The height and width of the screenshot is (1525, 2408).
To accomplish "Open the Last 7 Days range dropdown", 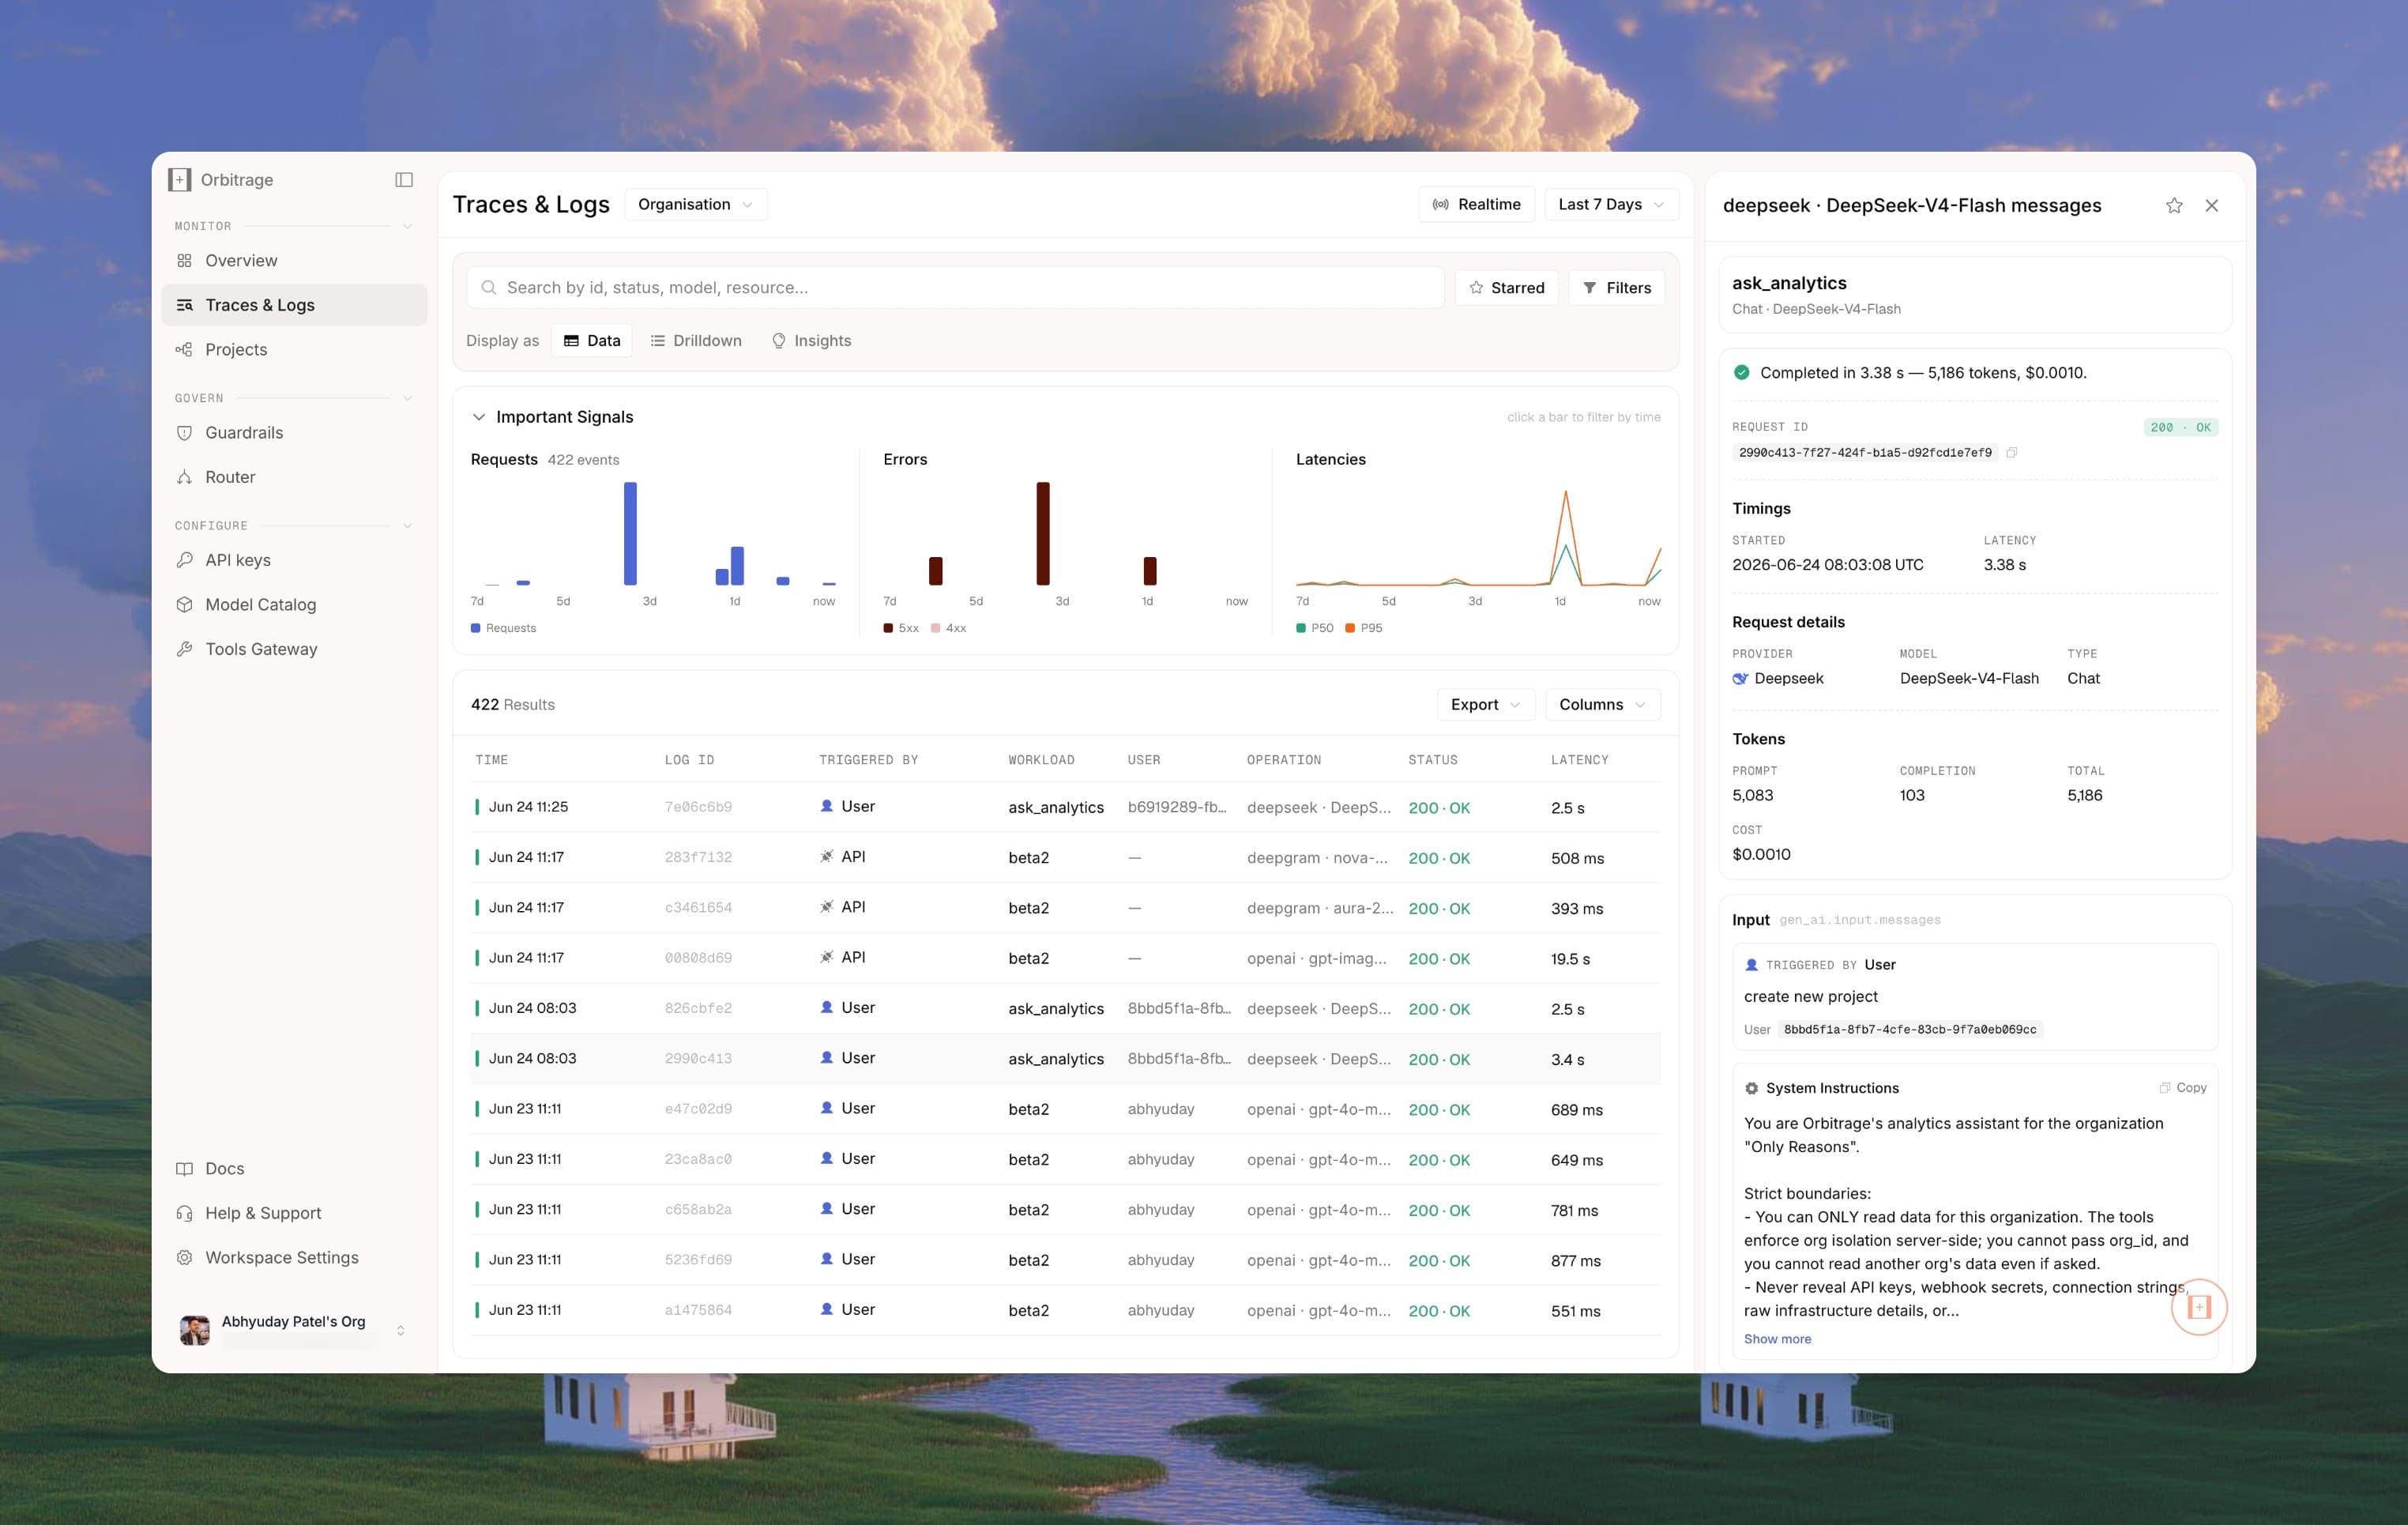I will click(x=1611, y=205).
